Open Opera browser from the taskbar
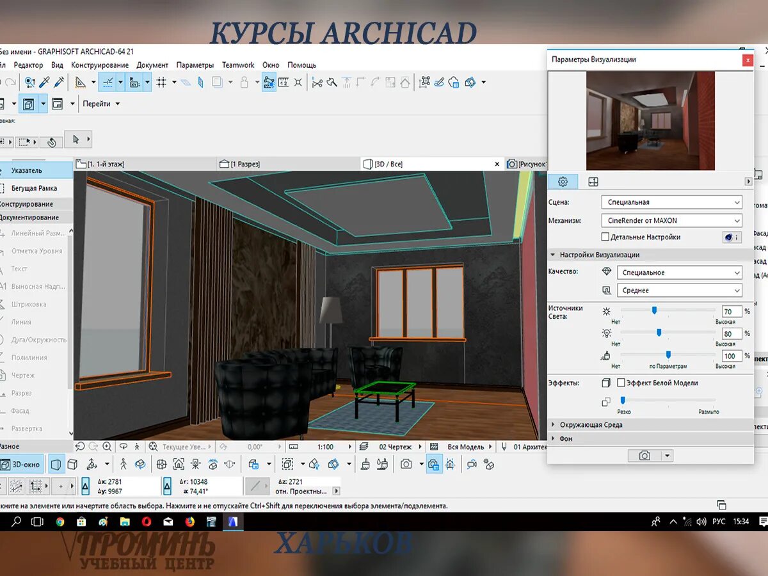 coord(147,522)
